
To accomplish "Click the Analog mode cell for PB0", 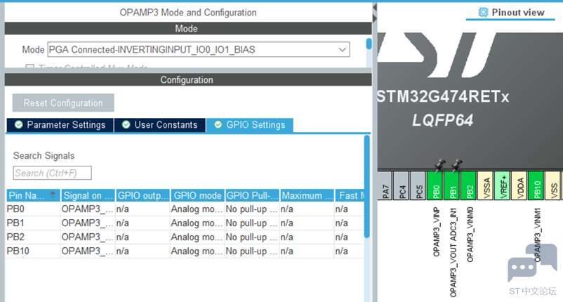I will click(197, 209).
